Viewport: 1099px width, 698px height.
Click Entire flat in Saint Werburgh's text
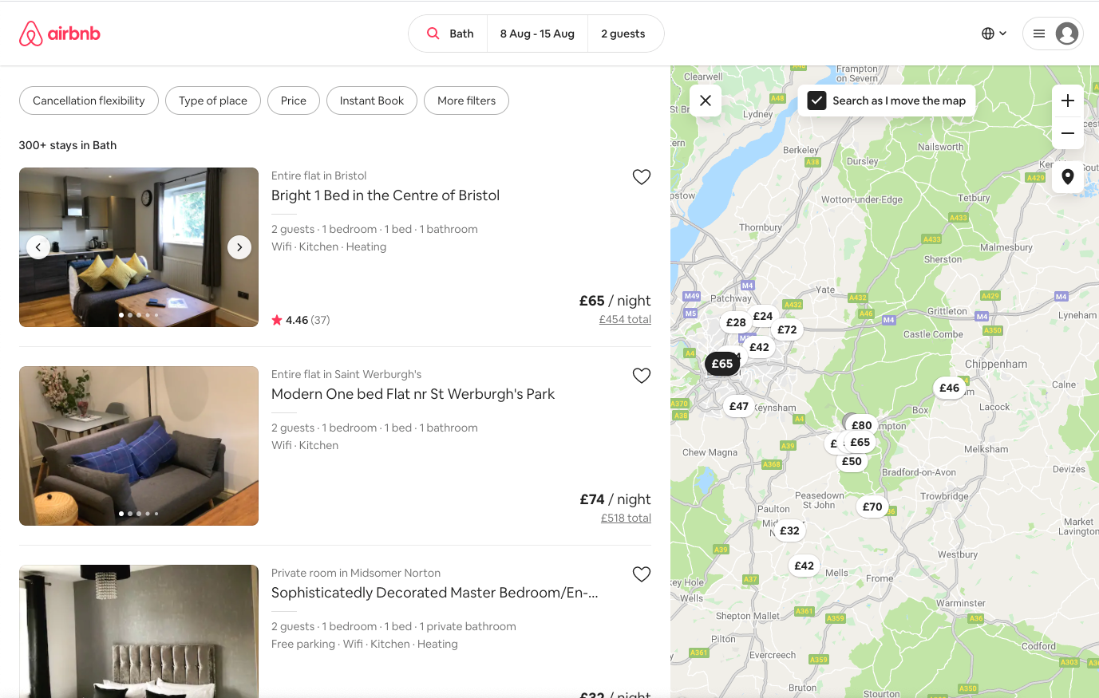346,374
